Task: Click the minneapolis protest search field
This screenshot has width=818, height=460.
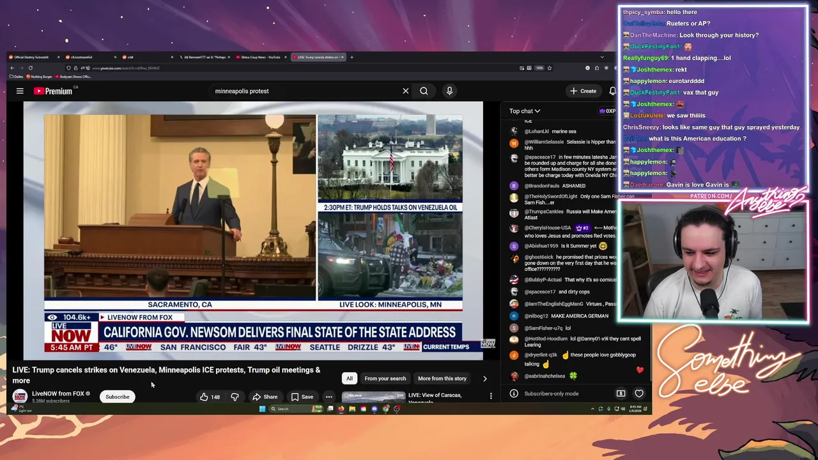Action: point(307,91)
